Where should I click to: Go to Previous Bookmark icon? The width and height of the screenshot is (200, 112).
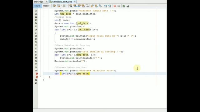[x=92, y=6]
